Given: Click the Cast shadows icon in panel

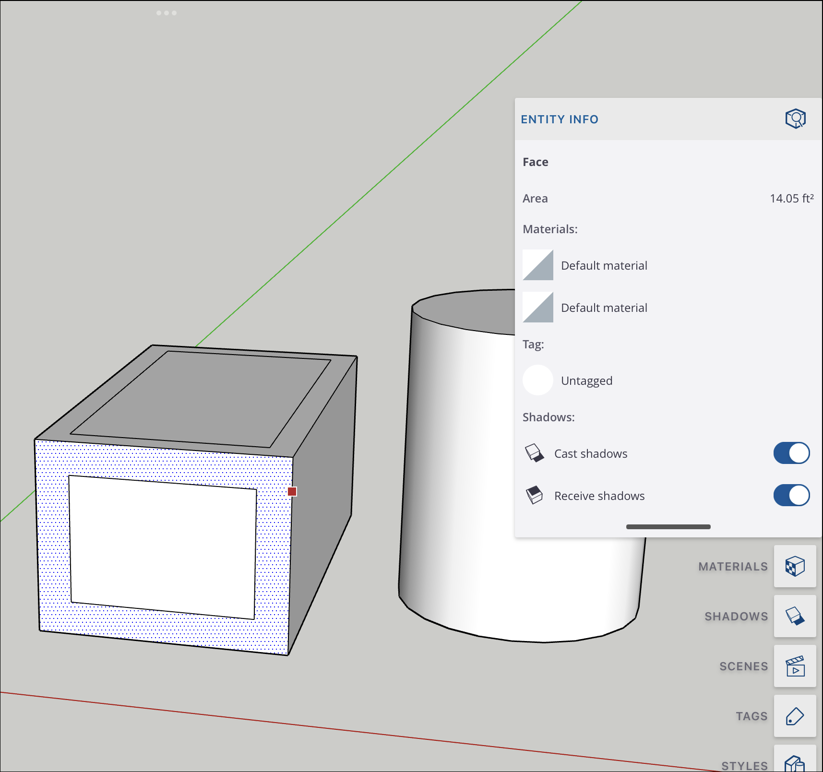Looking at the screenshot, I should pos(534,453).
